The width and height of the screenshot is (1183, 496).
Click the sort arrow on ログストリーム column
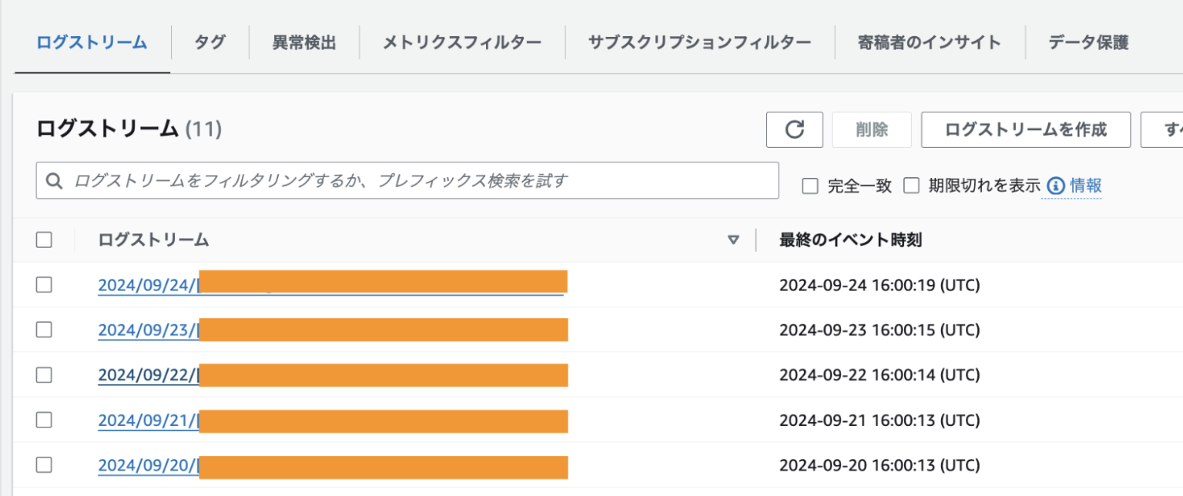tap(732, 240)
